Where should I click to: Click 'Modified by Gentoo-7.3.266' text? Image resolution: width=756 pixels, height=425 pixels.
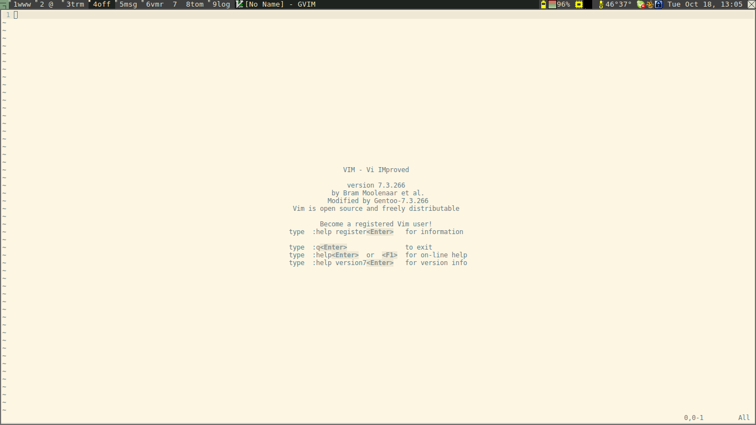pos(378,201)
